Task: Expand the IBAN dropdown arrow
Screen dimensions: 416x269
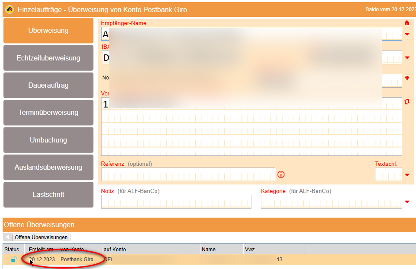Action: tap(407, 57)
